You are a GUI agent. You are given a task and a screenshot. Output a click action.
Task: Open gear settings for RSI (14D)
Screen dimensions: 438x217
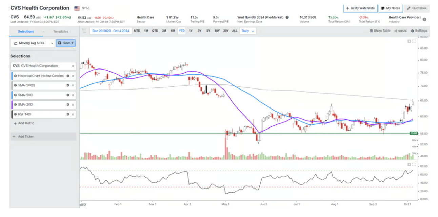tap(68, 114)
